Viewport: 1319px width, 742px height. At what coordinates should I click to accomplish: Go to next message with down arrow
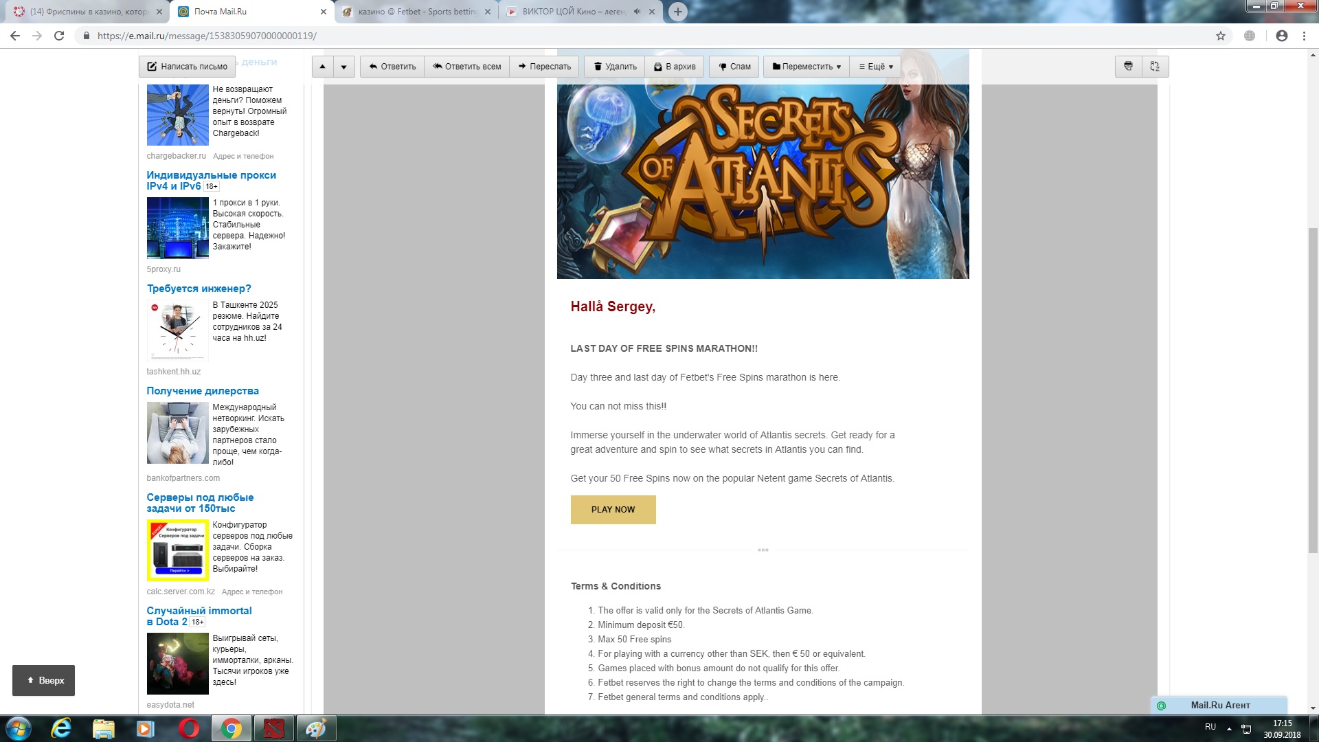tap(343, 67)
